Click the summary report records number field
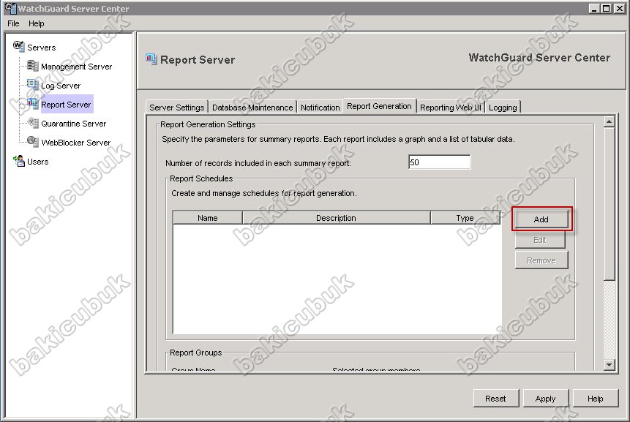This screenshot has height=422, width=630. pyautogui.click(x=439, y=162)
